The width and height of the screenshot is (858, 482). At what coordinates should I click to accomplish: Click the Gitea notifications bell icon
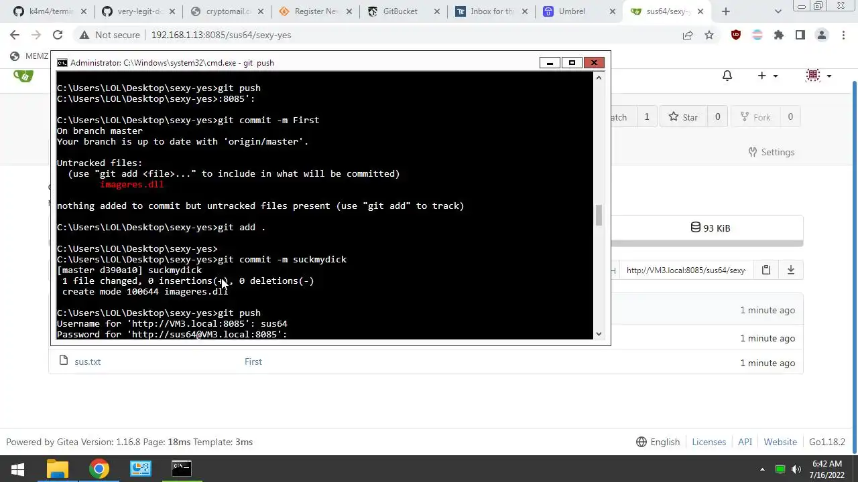click(x=727, y=76)
